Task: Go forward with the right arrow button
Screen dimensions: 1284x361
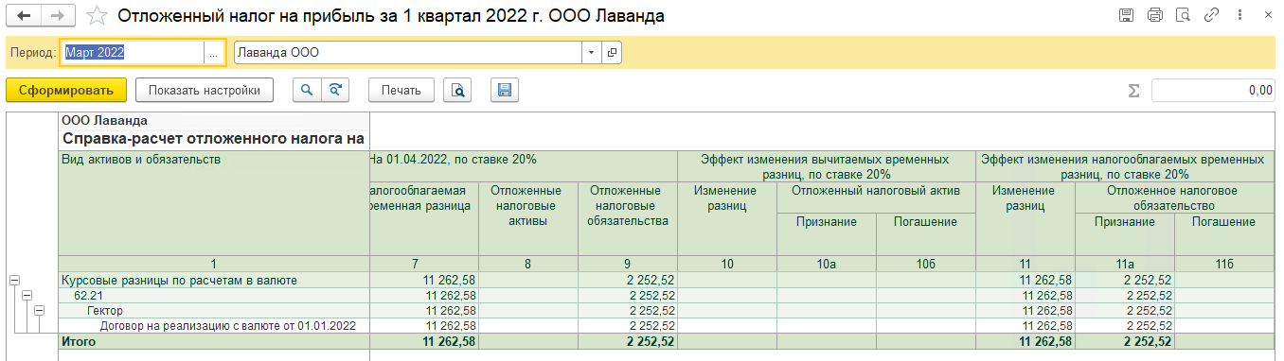Action: (x=57, y=16)
